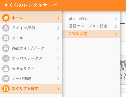Viewport: 126px width, 97px height.
Task: Click the さくらのレンタルサーバ header title
Action: (x=31, y=5)
